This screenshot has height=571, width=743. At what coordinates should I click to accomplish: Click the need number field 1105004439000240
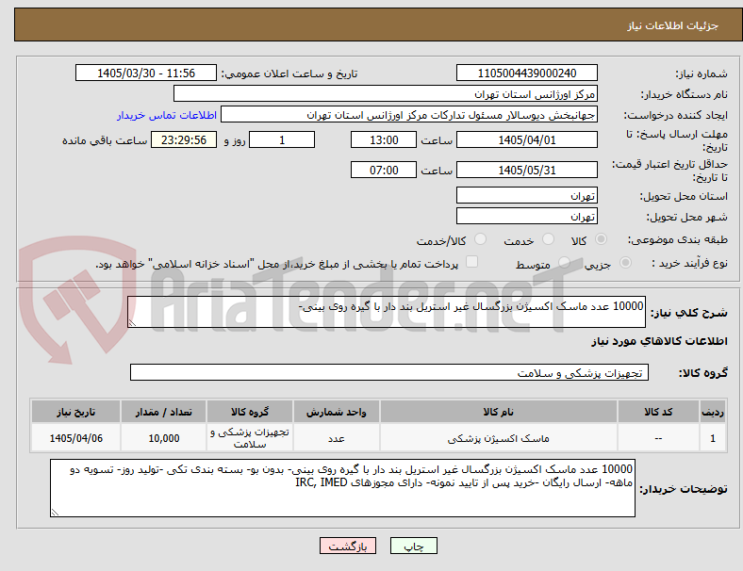click(527, 73)
